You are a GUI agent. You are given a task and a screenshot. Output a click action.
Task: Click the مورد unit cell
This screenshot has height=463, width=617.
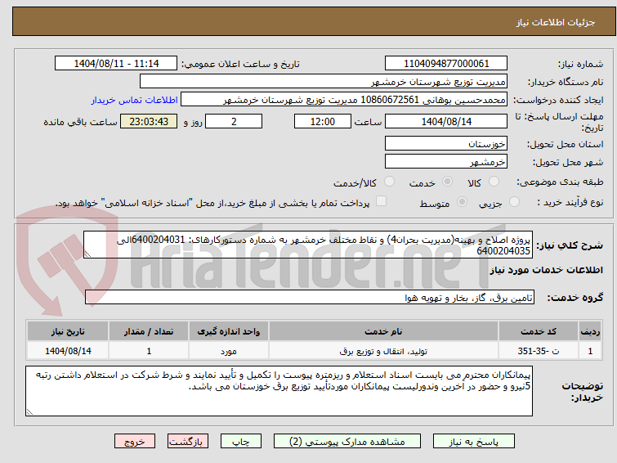229,351
